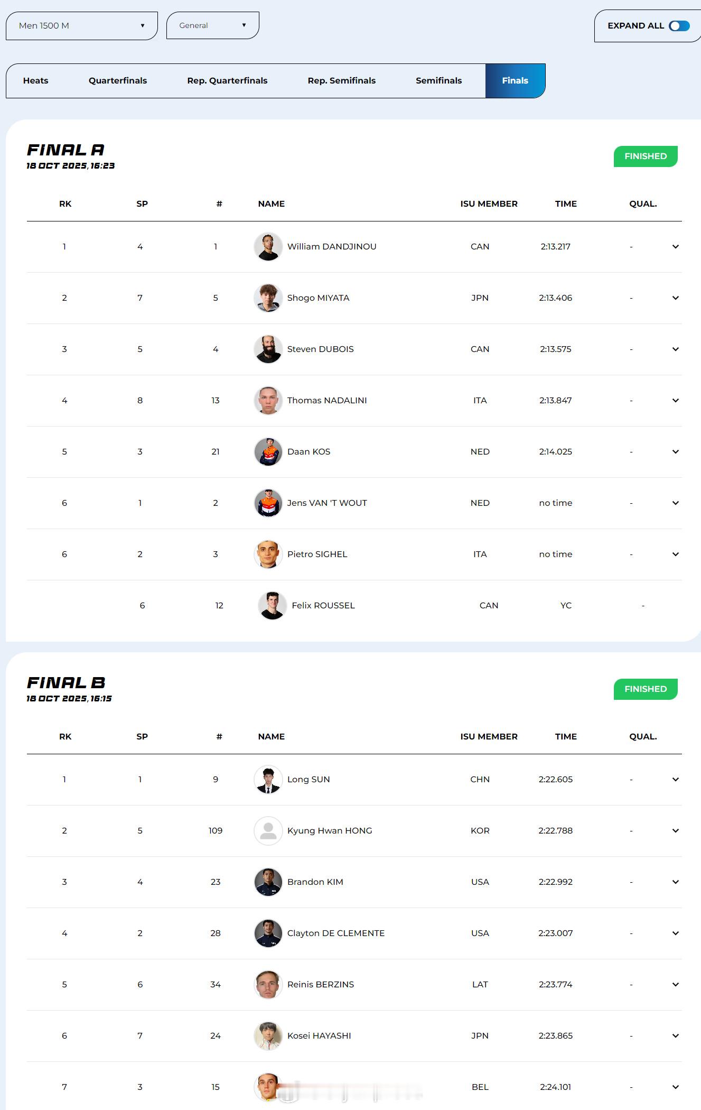Screen dimensions: 701x1110
Task: Expand Brandon Kim's result row chevron
Action: (675, 882)
